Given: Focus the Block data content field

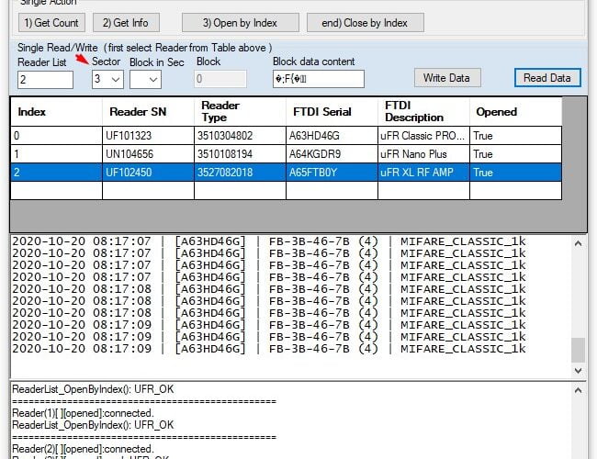Looking at the screenshot, I should [x=319, y=79].
